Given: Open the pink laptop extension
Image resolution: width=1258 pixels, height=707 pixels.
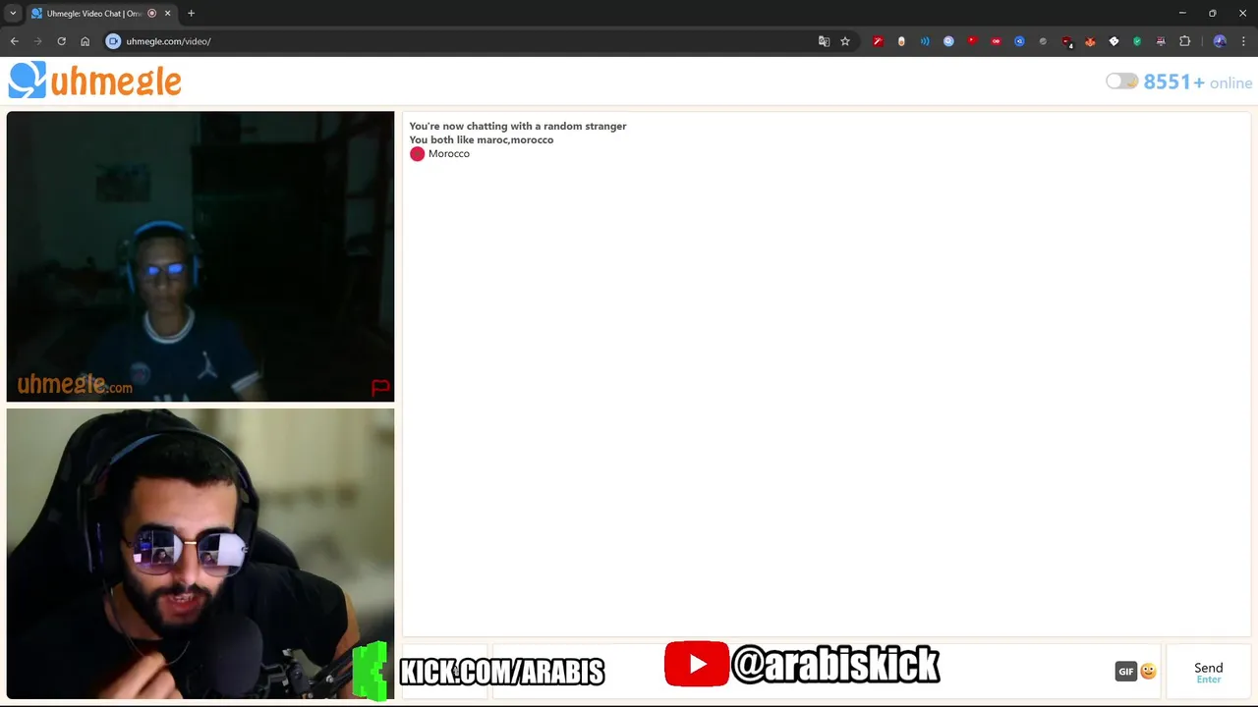Looking at the screenshot, I should pos(1161,41).
